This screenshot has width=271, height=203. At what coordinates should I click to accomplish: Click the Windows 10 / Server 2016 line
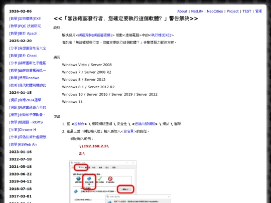click(x=110, y=94)
